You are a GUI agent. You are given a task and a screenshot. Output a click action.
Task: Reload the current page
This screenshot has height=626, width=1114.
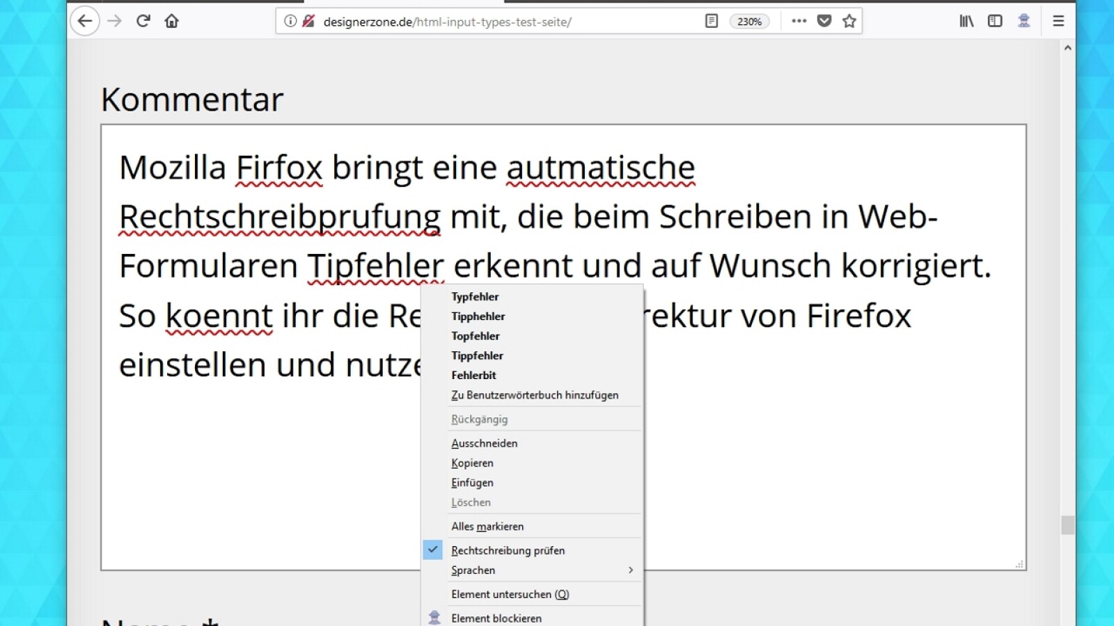[143, 21]
